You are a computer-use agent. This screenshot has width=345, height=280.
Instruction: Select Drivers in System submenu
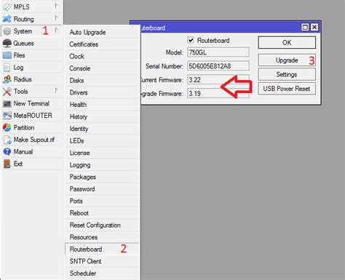[x=102, y=92]
